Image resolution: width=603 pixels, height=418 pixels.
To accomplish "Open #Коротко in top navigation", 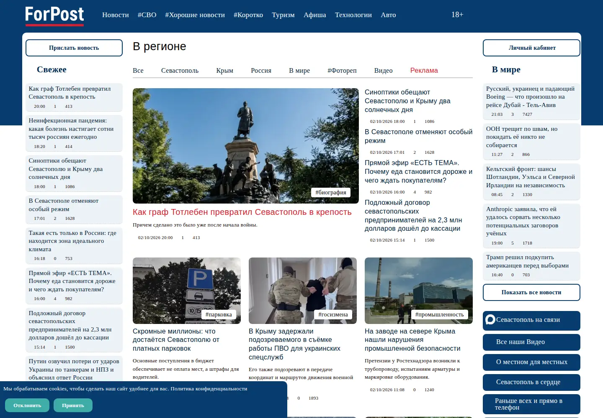I will (x=248, y=15).
